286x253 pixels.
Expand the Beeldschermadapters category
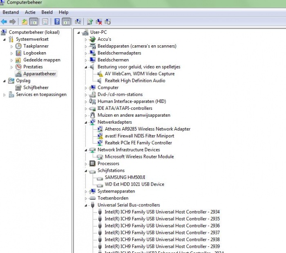coord(86,53)
